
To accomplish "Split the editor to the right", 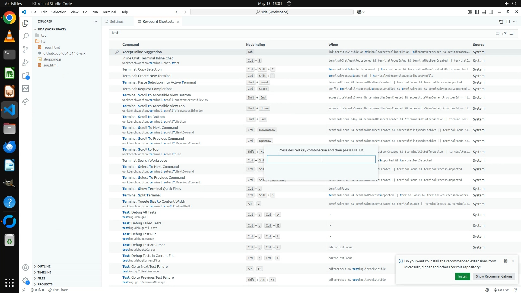I will [508, 21].
